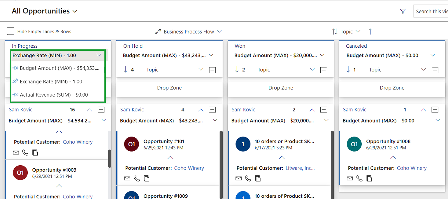Click the On Hold column scrollbar
Viewport: 448px width, 199px height.
[221, 165]
